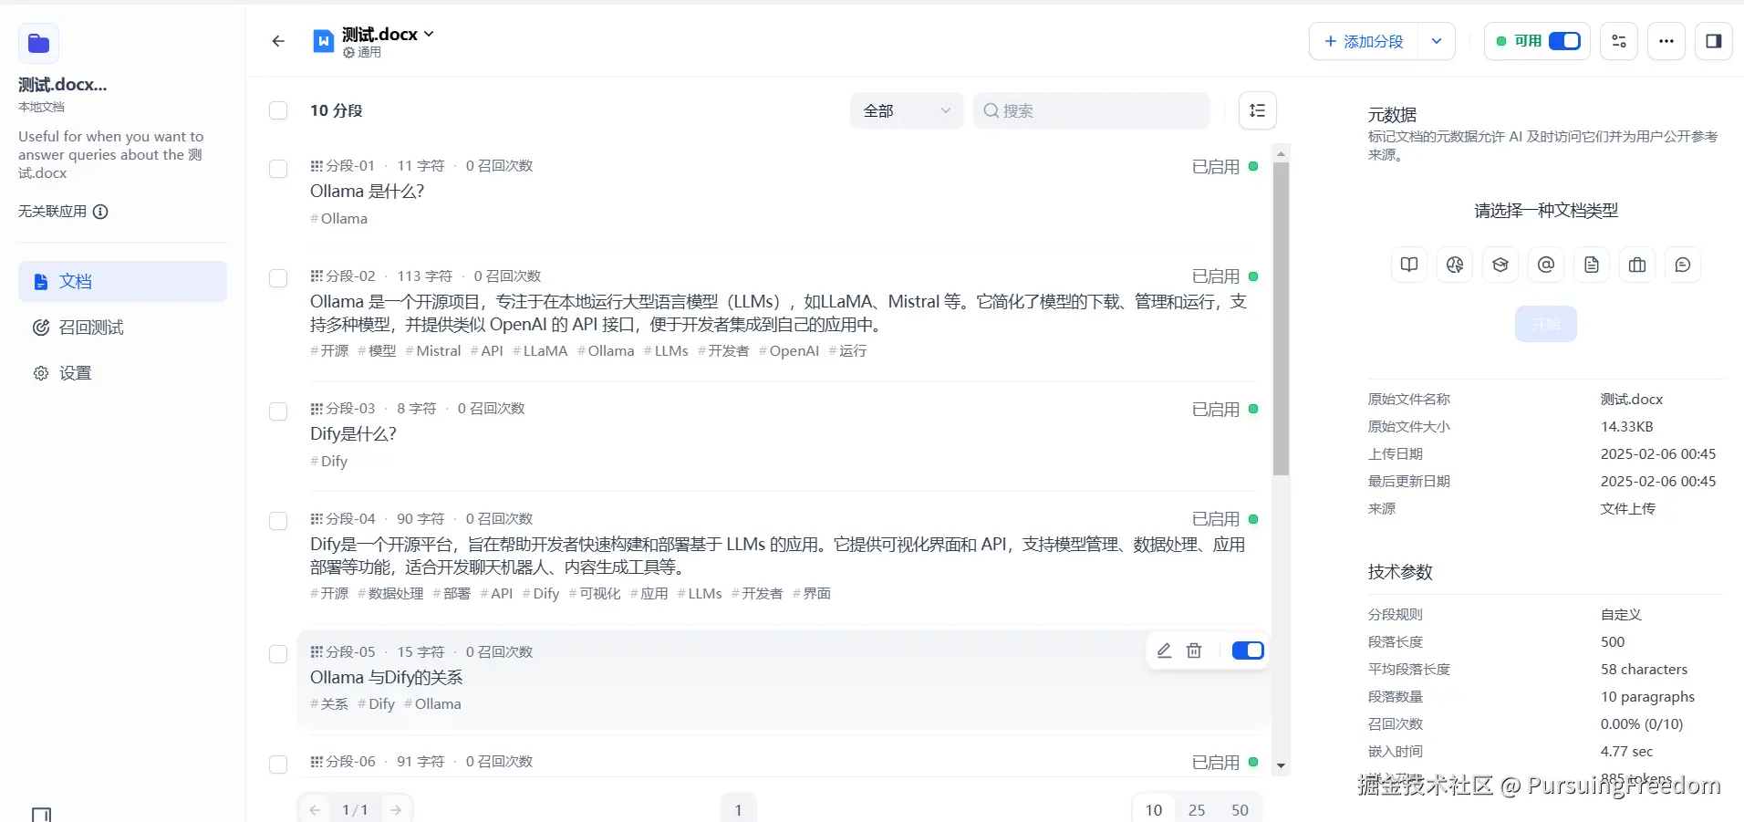This screenshot has height=822, width=1744.
Task: Click the 4.77 sec embedding time value
Action: pos(1627,752)
